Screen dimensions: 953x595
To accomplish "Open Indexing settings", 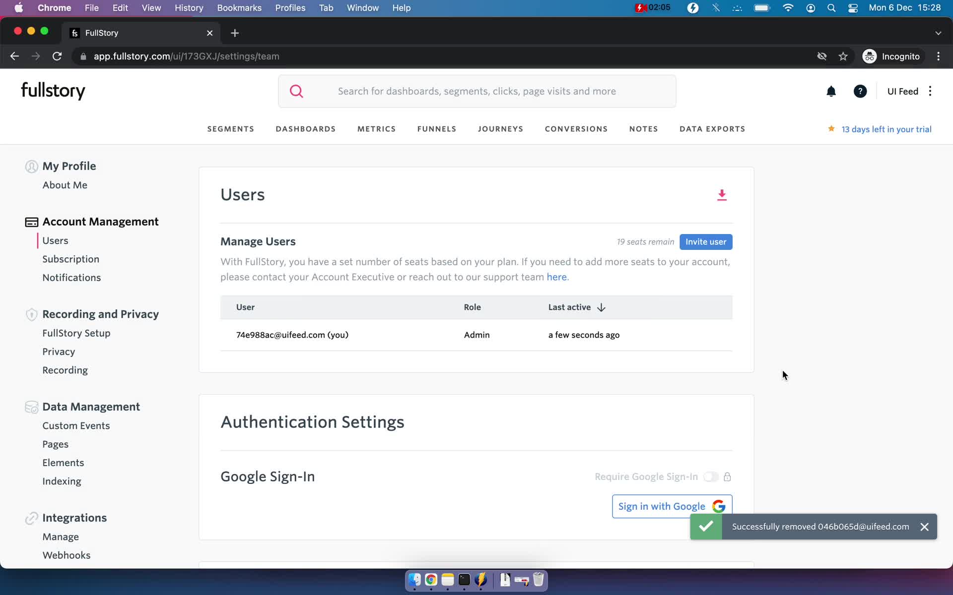I will tap(62, 481).
